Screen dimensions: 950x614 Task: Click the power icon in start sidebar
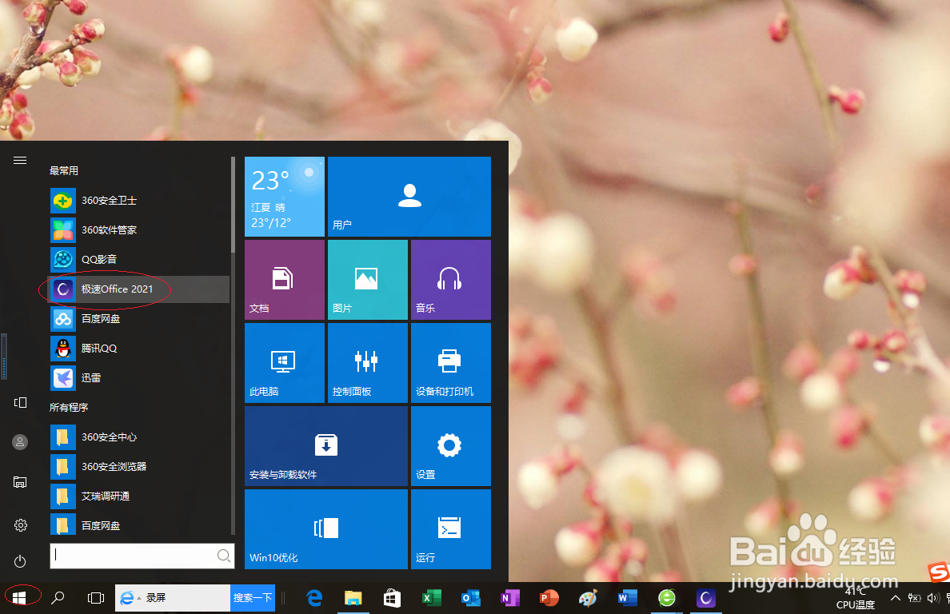20,561
